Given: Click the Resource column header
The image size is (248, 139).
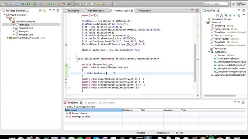Looking at the screenshot, I should click(x=131, y=110).
